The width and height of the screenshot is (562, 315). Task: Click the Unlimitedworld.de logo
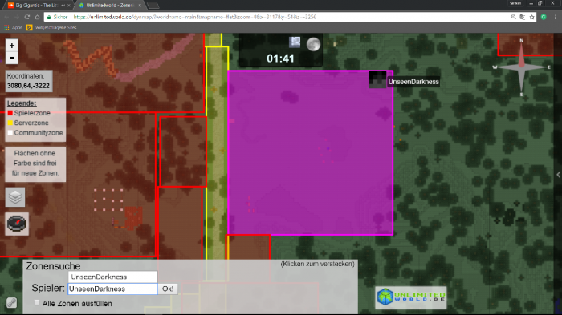tap(411, 297)
